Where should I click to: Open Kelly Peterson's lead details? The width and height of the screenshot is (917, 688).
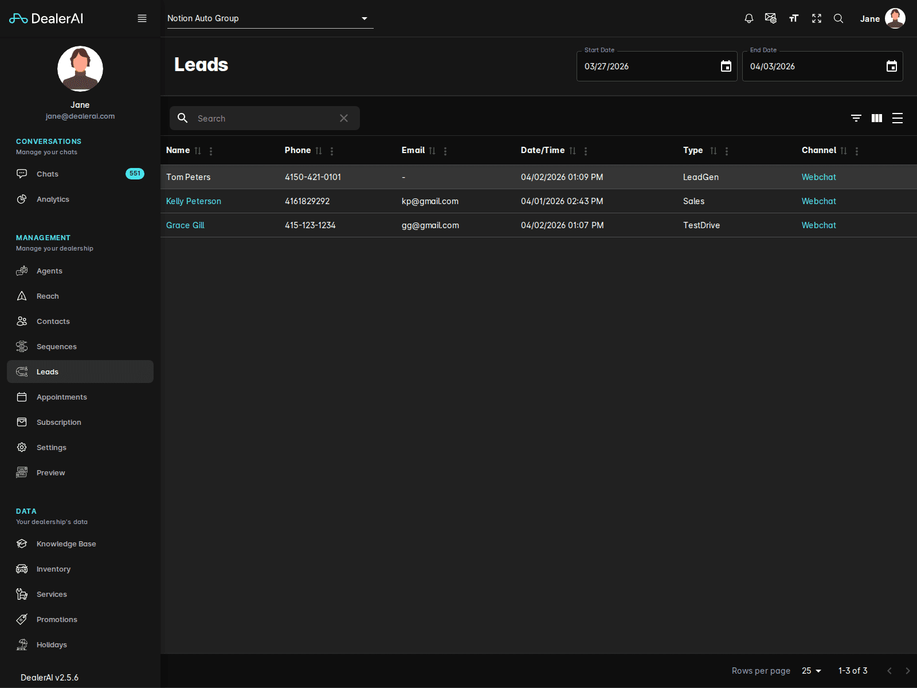194,201
